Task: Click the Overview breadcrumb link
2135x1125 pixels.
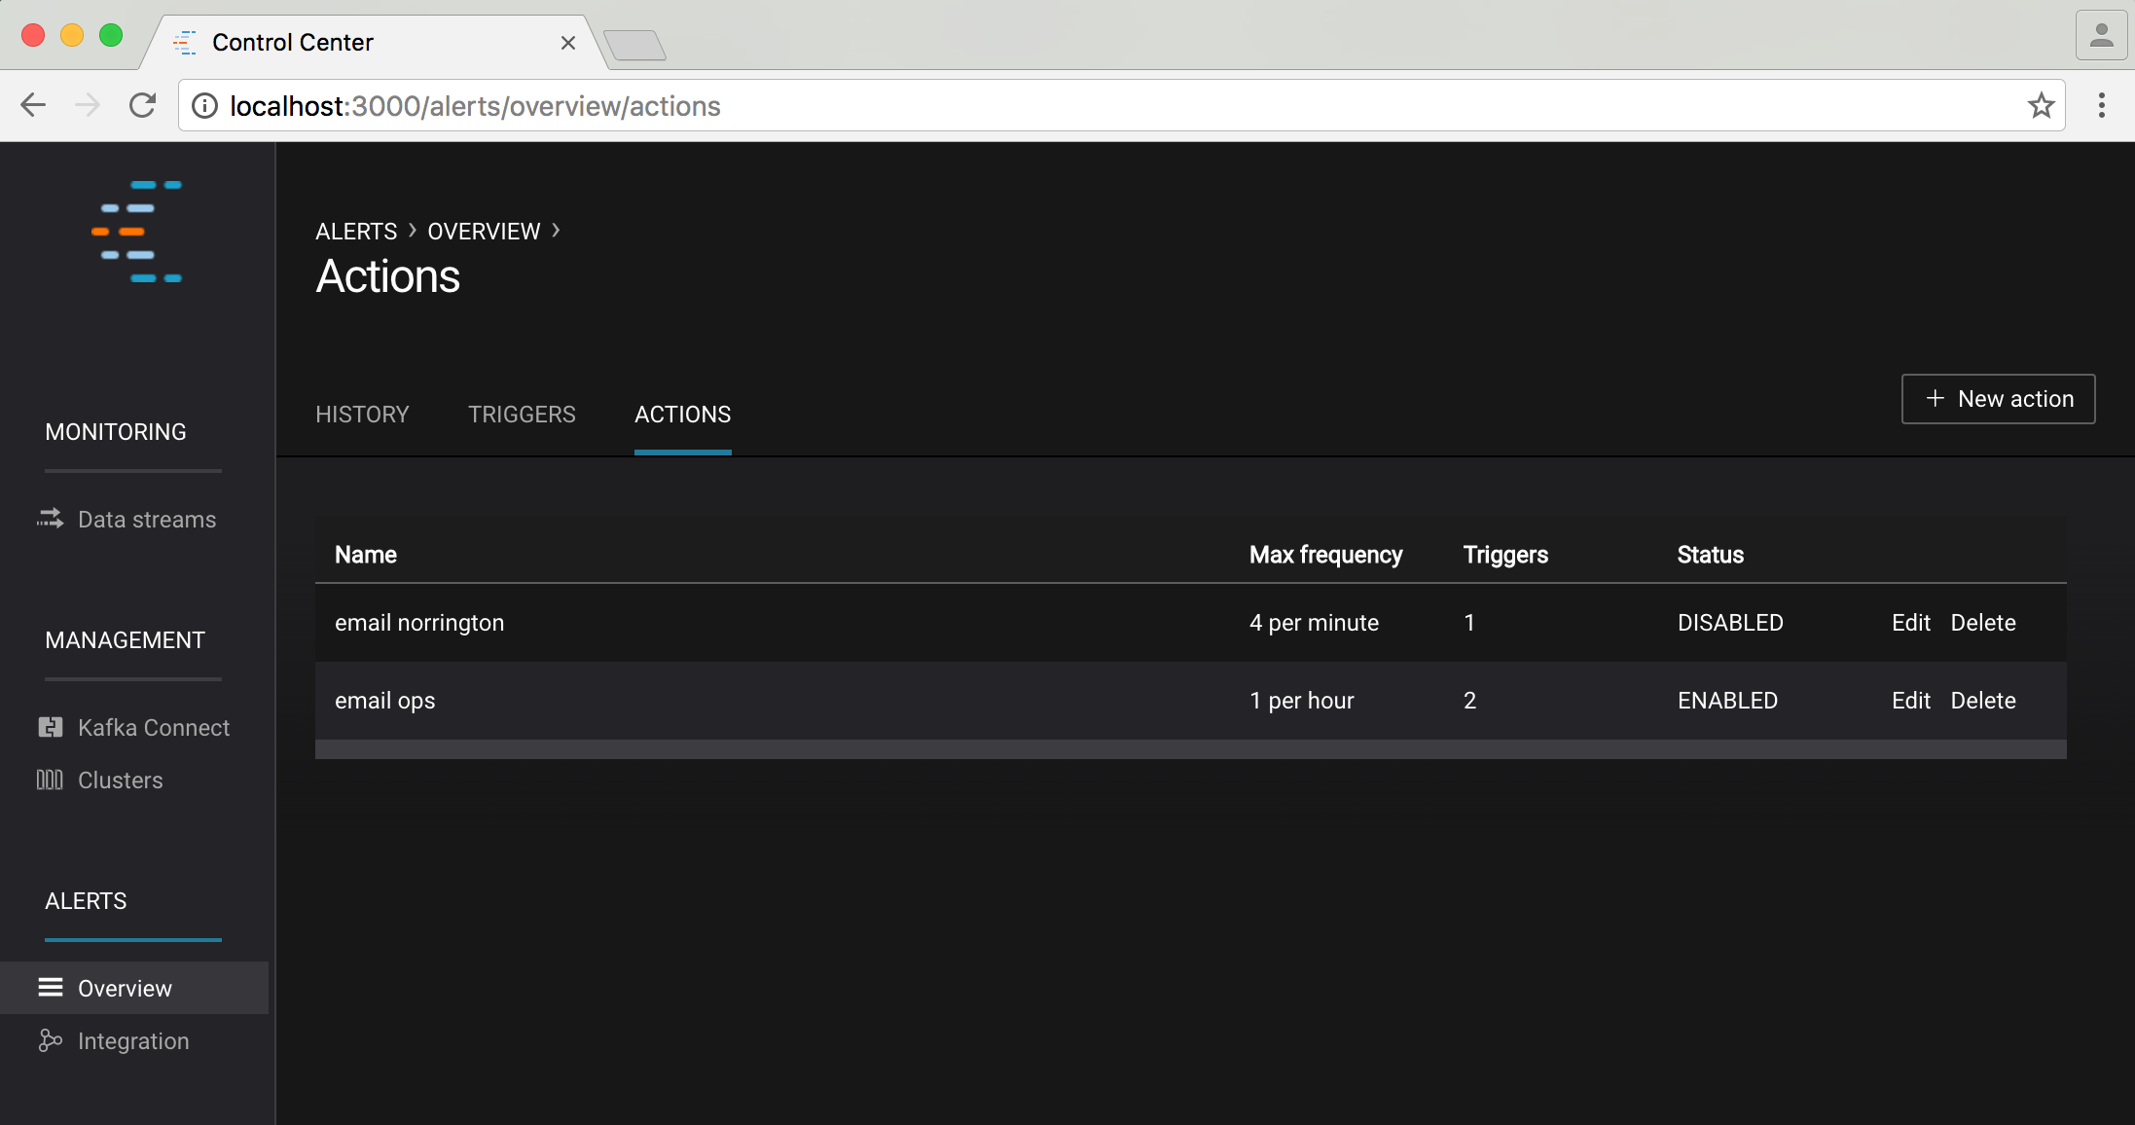Action: pos(484,232)
